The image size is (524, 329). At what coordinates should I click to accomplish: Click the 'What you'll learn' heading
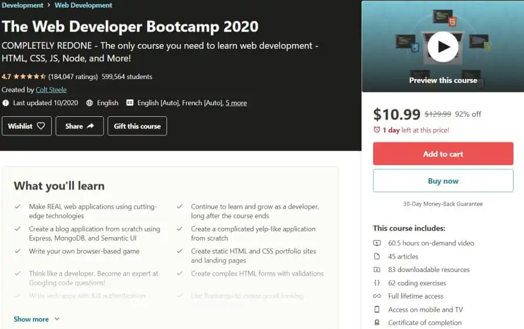tap(59, 186)
